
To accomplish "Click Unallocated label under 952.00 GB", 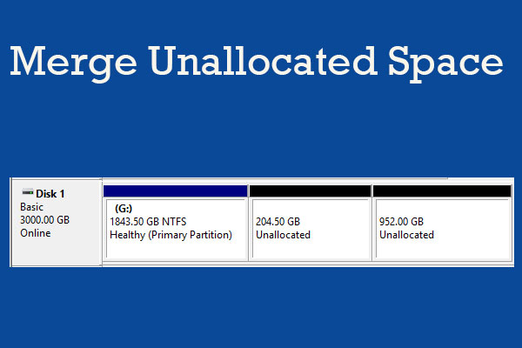I will point(406,235).
